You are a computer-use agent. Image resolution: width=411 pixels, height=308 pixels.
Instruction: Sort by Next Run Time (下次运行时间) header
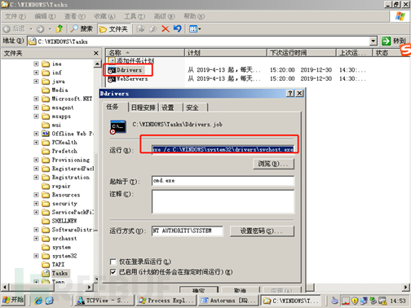(301, 53)
